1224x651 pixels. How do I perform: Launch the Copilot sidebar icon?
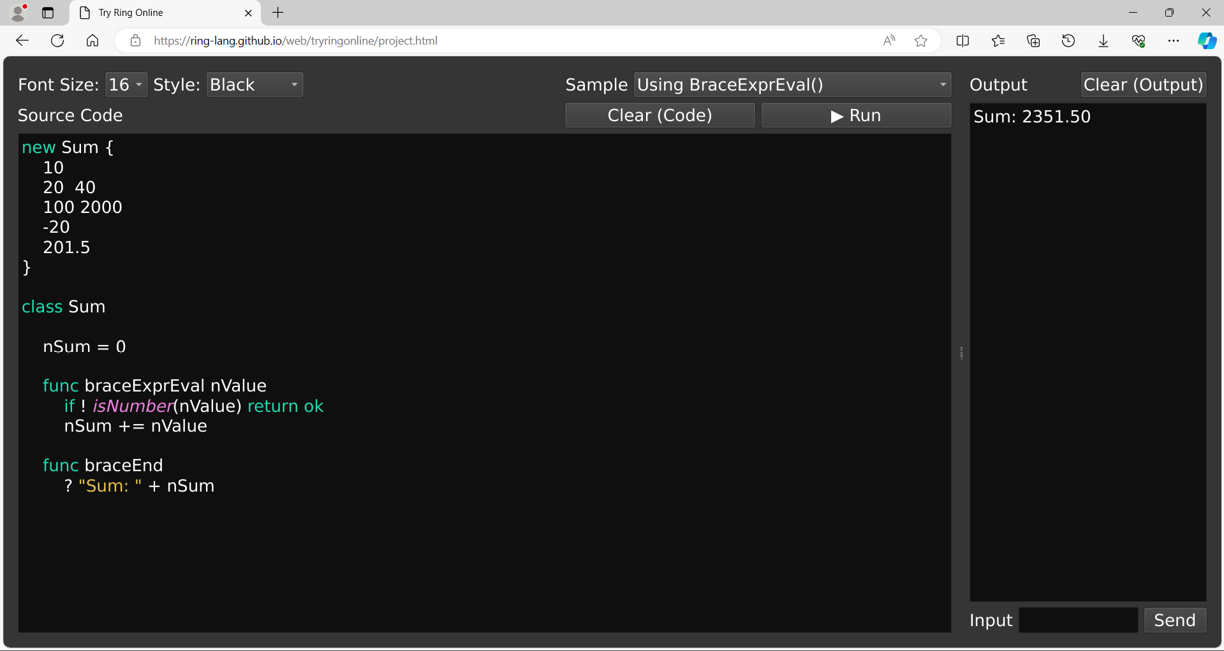click(x=1206, y=41)
